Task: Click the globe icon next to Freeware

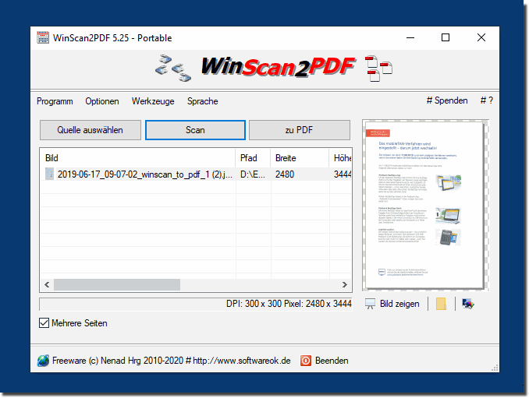Action: point(43,361)
